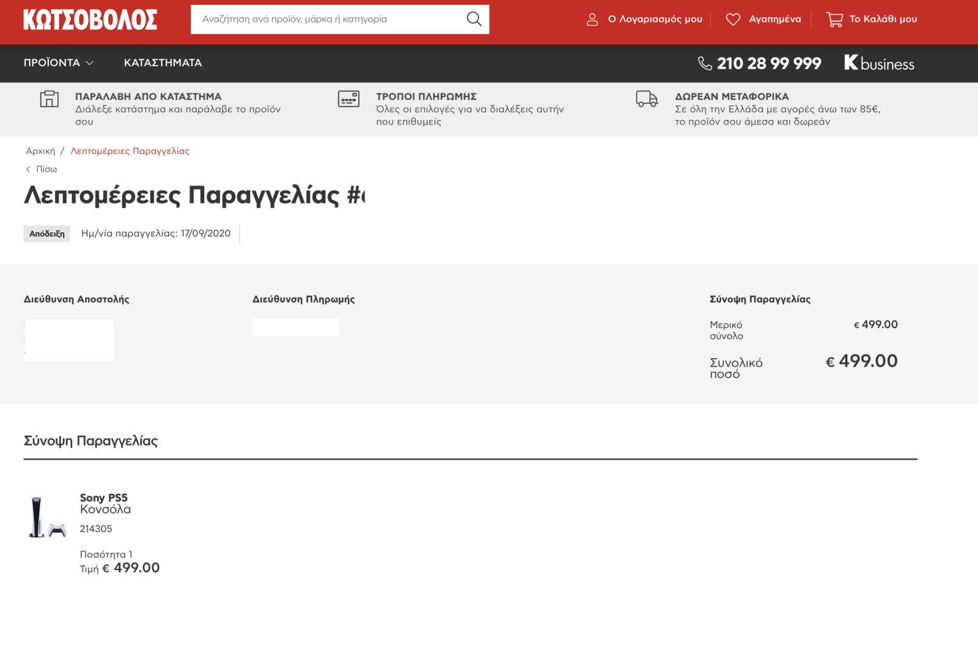Click the account user icon
Screen dimensions: 978x668
pos(592,20)
